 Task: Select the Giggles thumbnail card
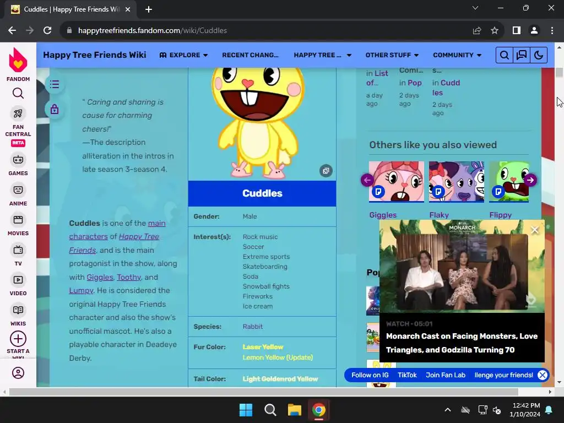(397, 182)
